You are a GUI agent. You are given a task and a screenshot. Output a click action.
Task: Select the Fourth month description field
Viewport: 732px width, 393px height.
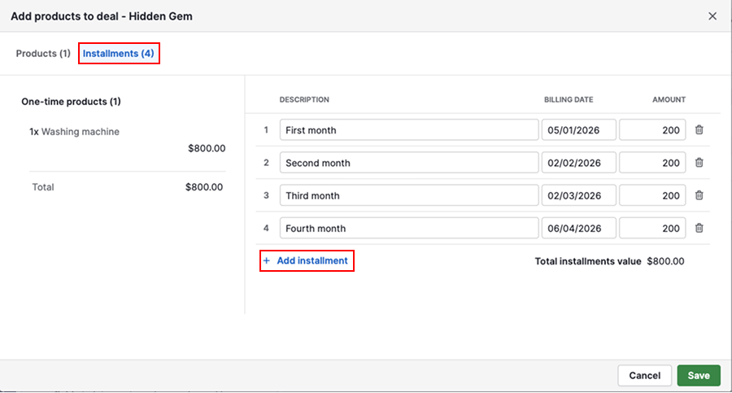tap(408, 229)
